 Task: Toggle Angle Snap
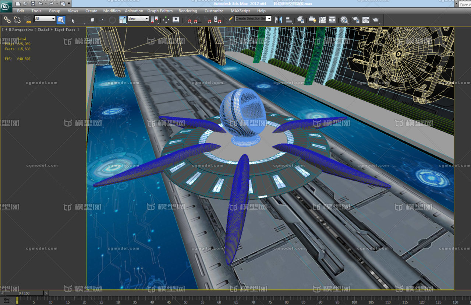[x=198, y=20]
